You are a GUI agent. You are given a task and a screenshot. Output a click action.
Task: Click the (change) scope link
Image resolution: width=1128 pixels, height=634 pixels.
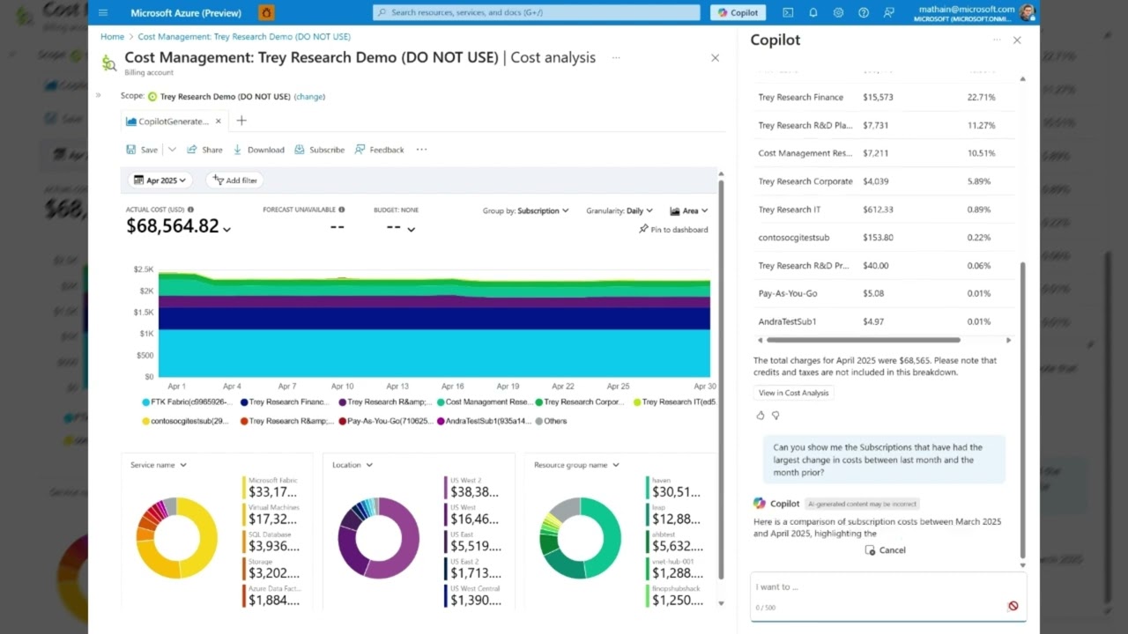[x=309, y=96]
